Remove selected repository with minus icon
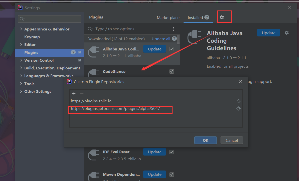This screenshot has width=299, height=181. (82, 93)
